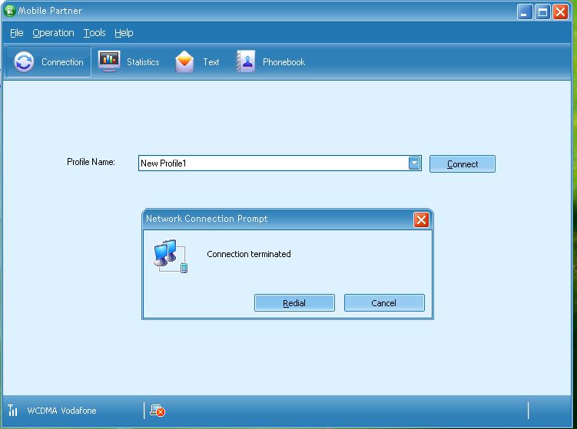
Task: Click the disconnected network status icon
Action: coord(157,411)
